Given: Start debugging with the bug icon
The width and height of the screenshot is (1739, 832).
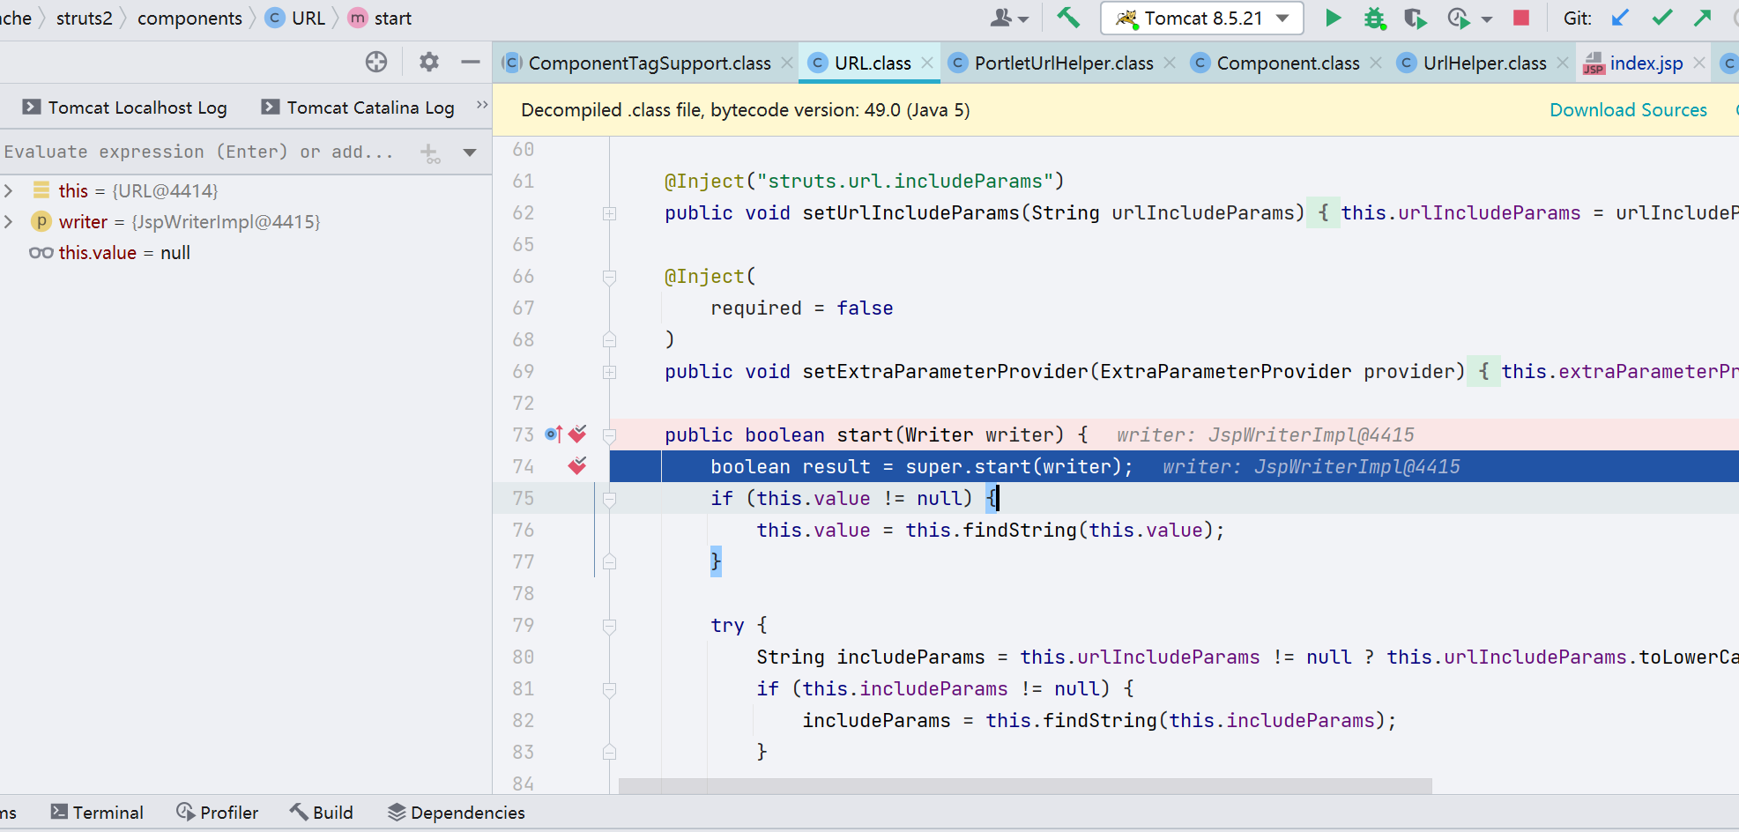Looking at the screenshot, I should [x=1373, y=18].
